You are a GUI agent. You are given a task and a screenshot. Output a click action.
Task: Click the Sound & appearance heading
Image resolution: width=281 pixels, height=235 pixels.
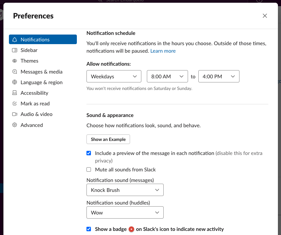(110, 115)
